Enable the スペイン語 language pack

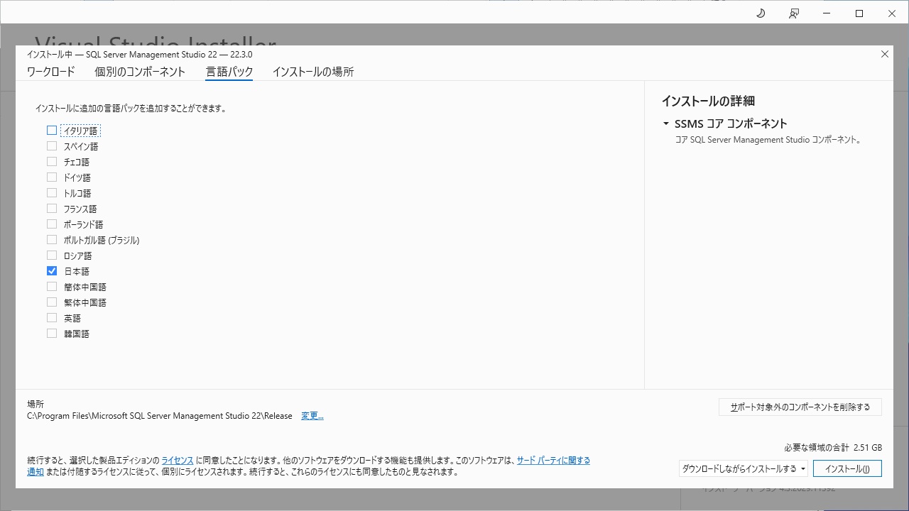point(51,145)
